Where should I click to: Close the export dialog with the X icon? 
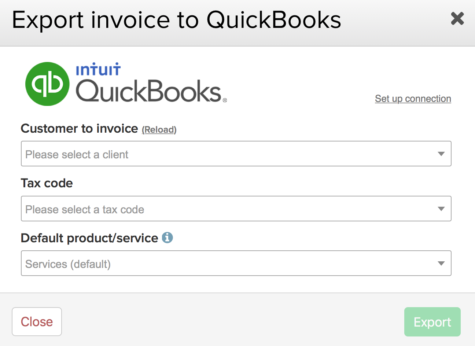pyautogui.click(x=457, y=18)
